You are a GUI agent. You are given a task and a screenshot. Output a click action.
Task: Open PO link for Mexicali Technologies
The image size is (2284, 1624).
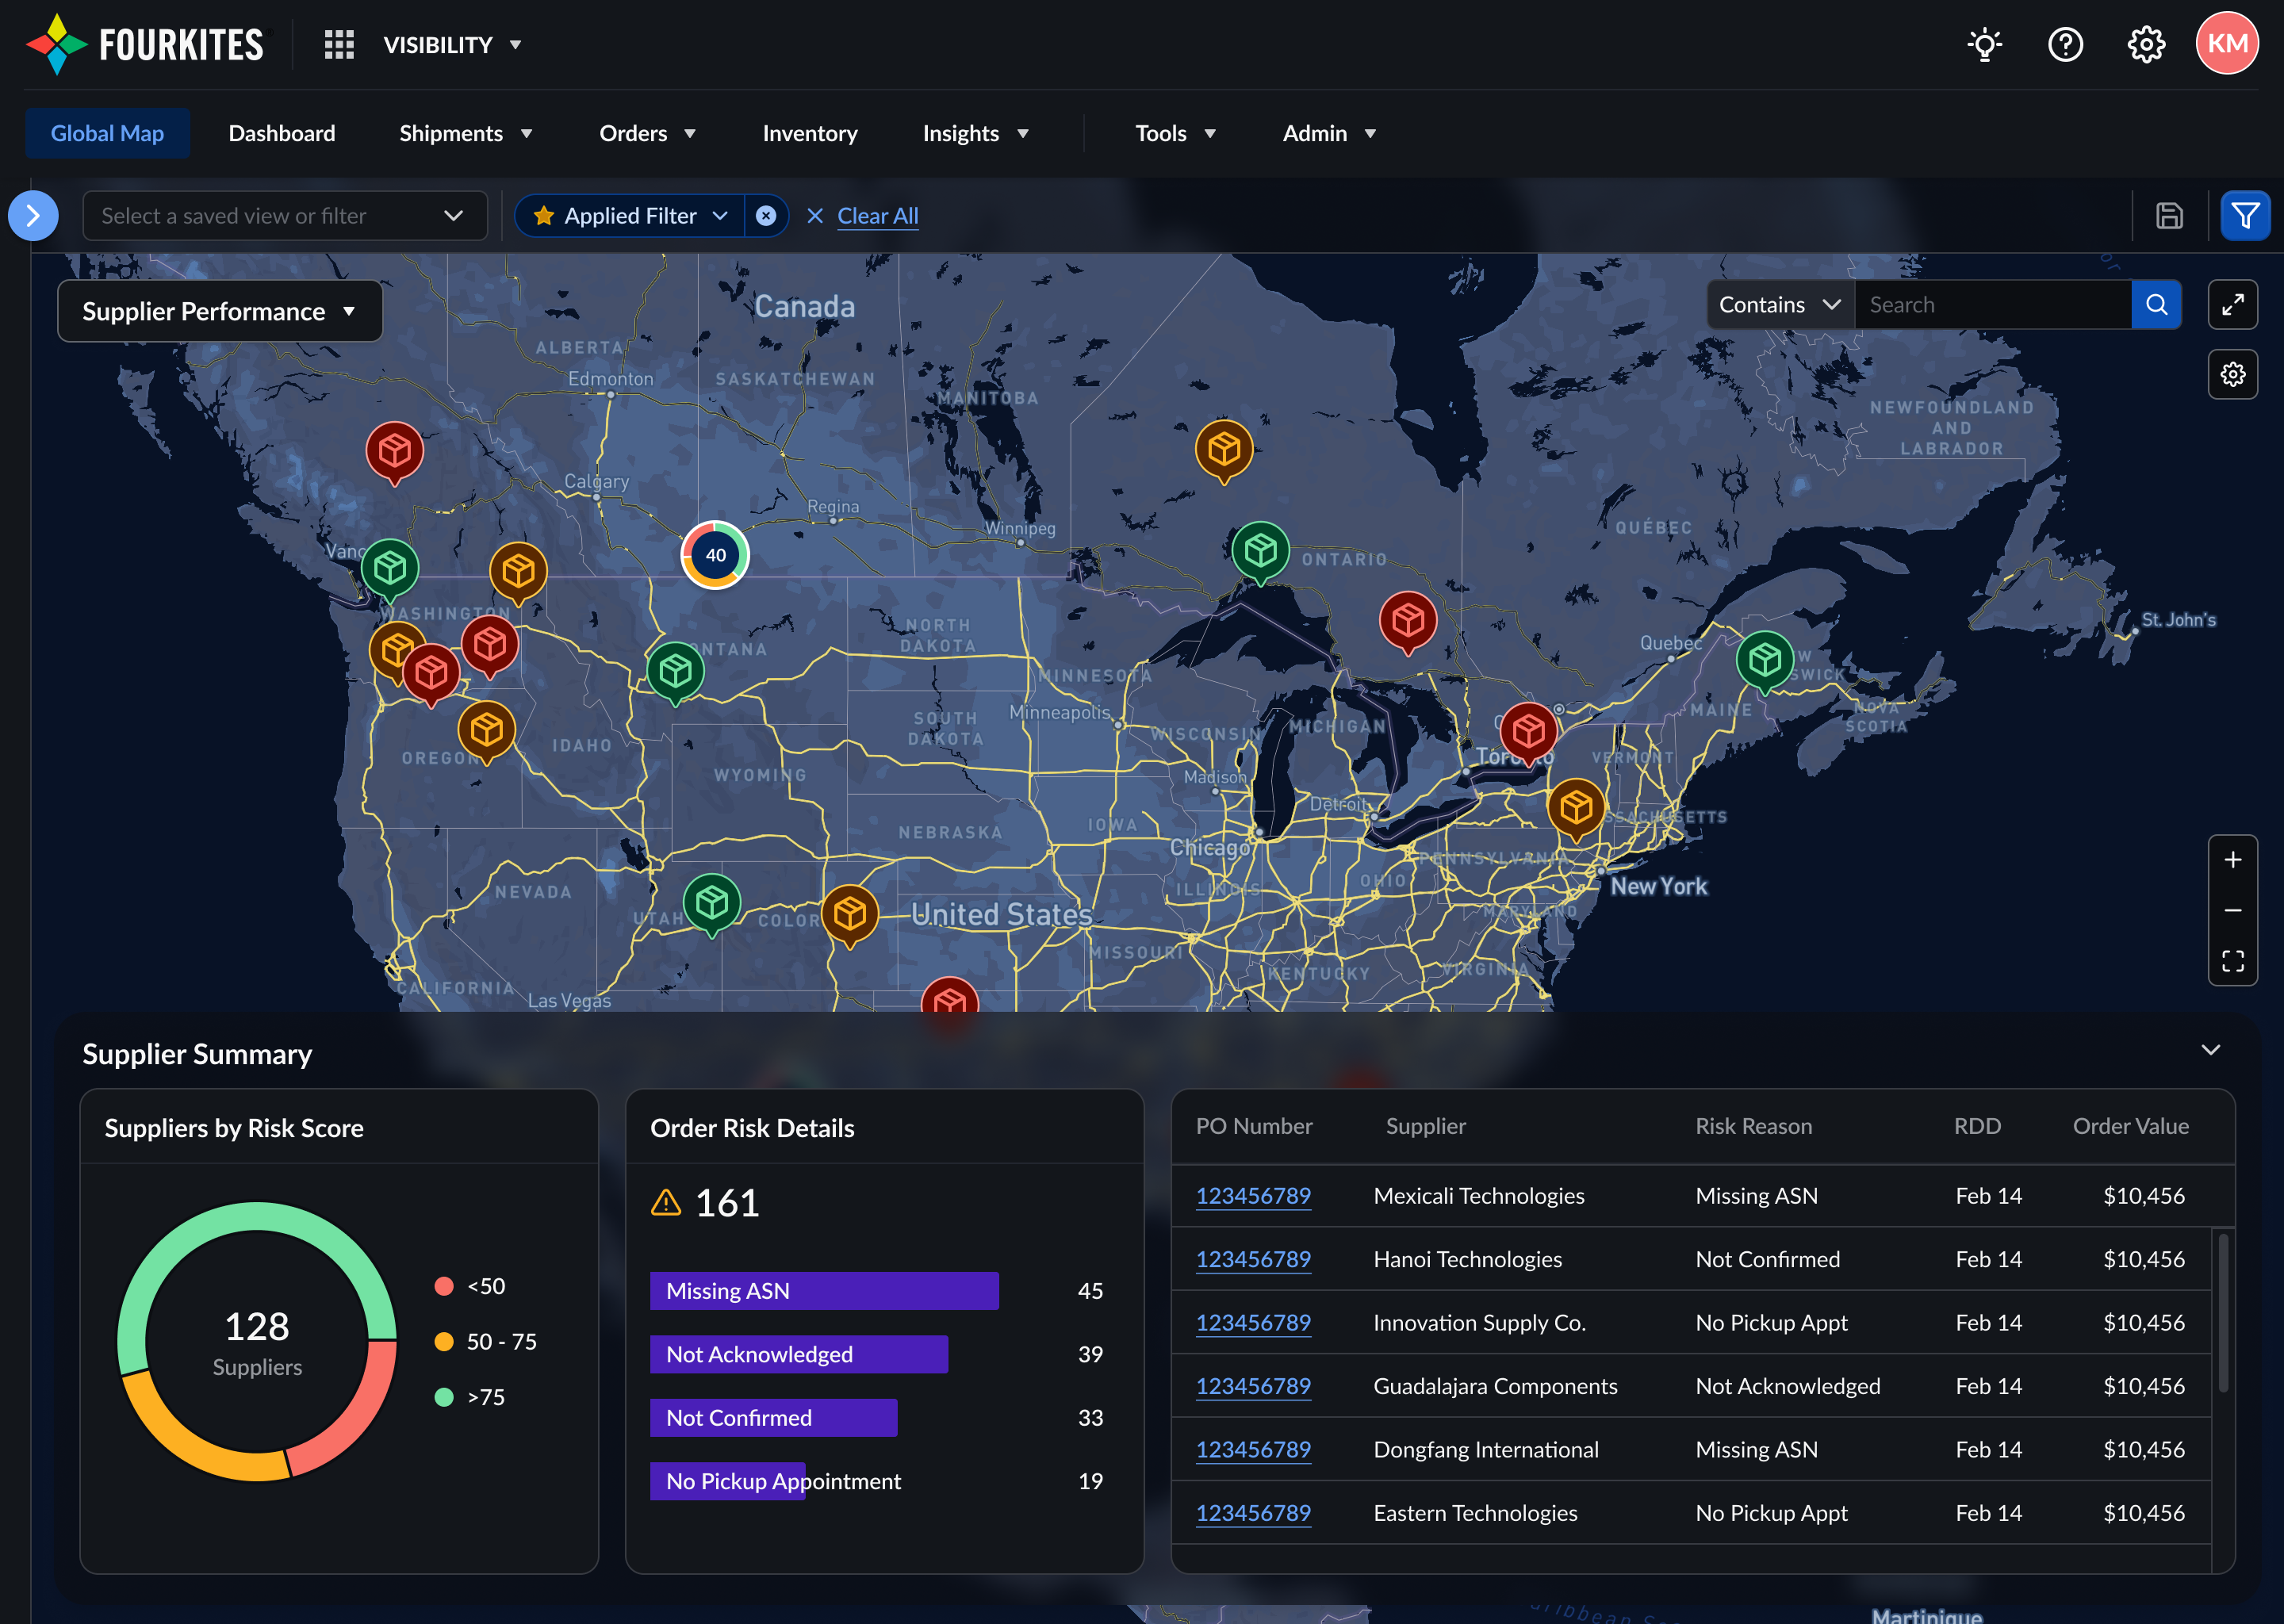click(x=1253, y=1196)
